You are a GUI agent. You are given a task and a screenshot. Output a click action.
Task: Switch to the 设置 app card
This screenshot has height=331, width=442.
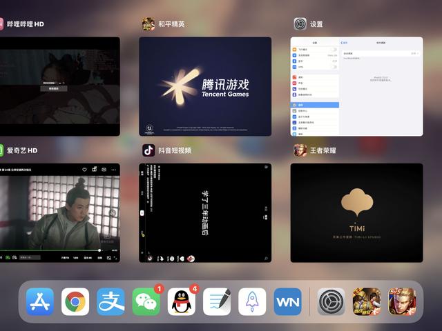[x=356, y=86]
